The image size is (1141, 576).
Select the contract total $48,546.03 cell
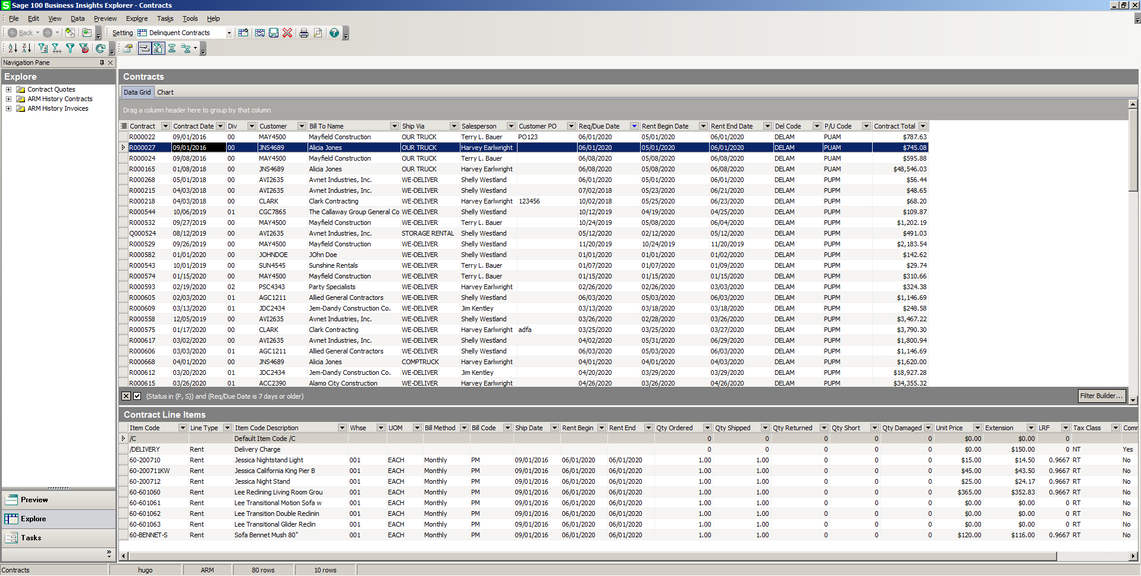pyautogui.click(x=899, y=169)
